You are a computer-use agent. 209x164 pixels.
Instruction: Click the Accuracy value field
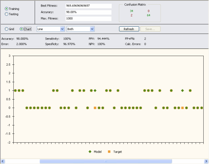tap(88, 12)
